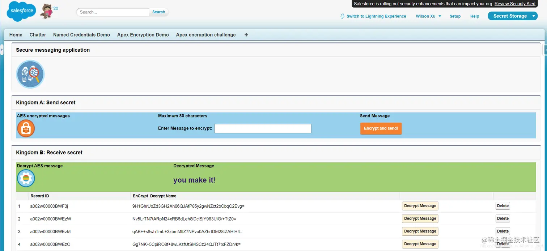Screen dimensions: 547x251
Task: Decrypt message for record a002w00000BWEzW
Action: coord(420,218)
